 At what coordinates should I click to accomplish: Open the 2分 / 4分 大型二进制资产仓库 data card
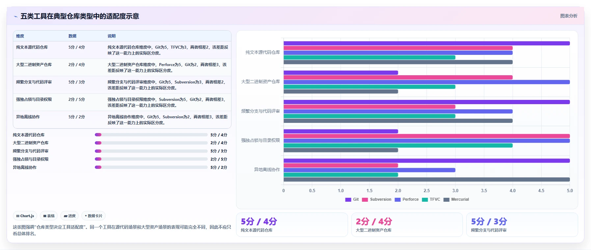[407, 225]
